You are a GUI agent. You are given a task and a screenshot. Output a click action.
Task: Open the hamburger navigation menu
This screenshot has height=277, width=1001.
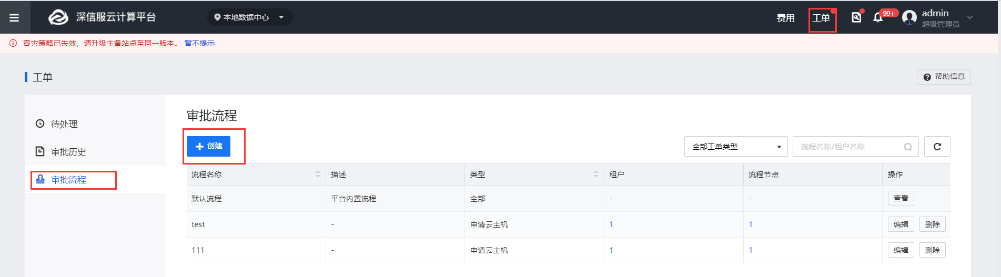click(x=14, y=17)
